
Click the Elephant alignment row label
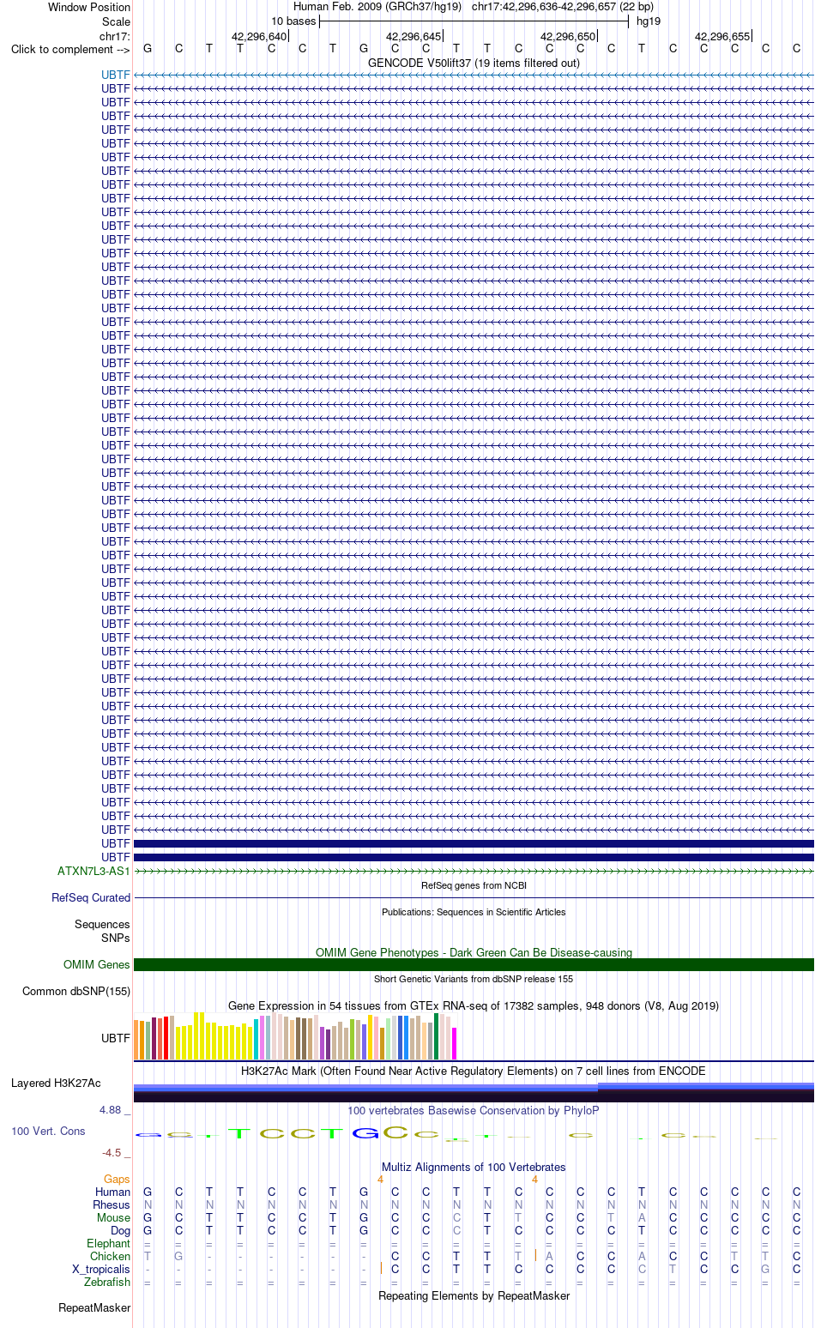108,1243
